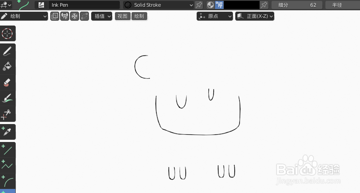Select the Tint brush tool

coord(7,98)
